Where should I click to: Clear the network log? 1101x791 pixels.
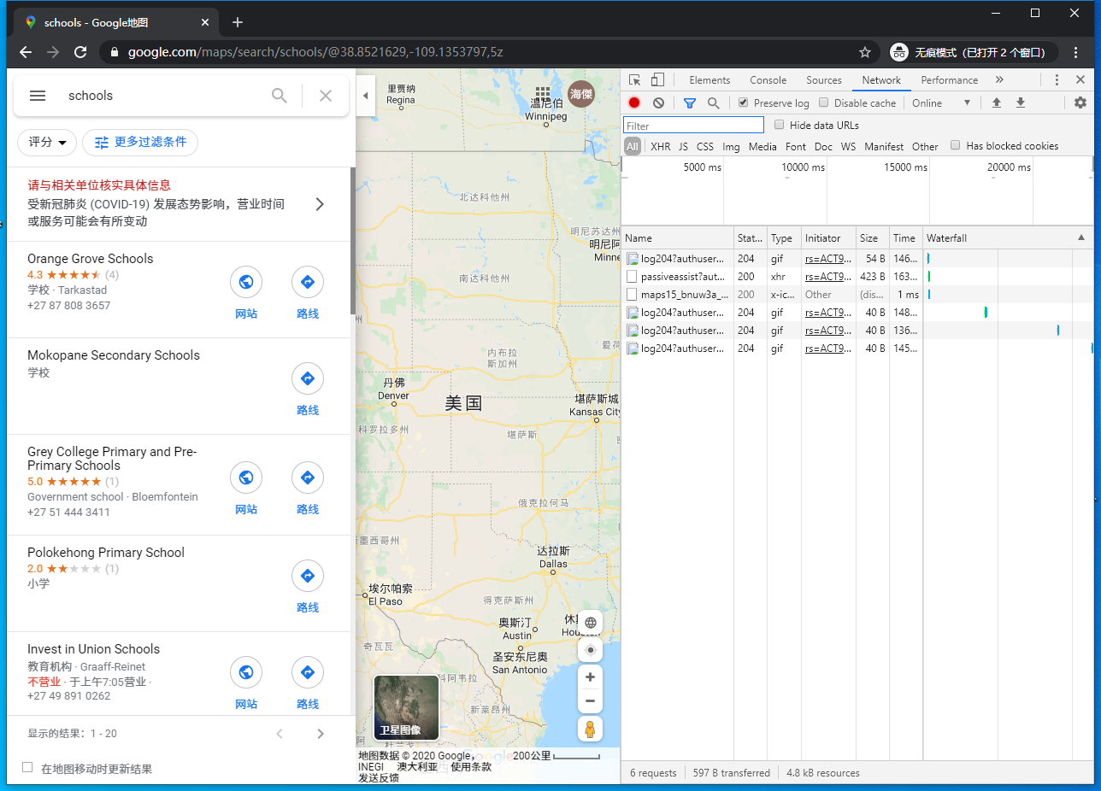658,103
